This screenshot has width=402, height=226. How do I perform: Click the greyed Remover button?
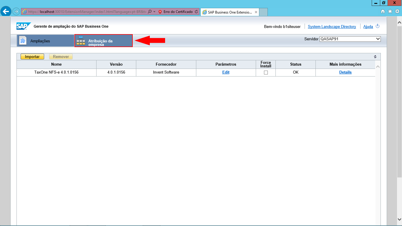pos(61,56)
